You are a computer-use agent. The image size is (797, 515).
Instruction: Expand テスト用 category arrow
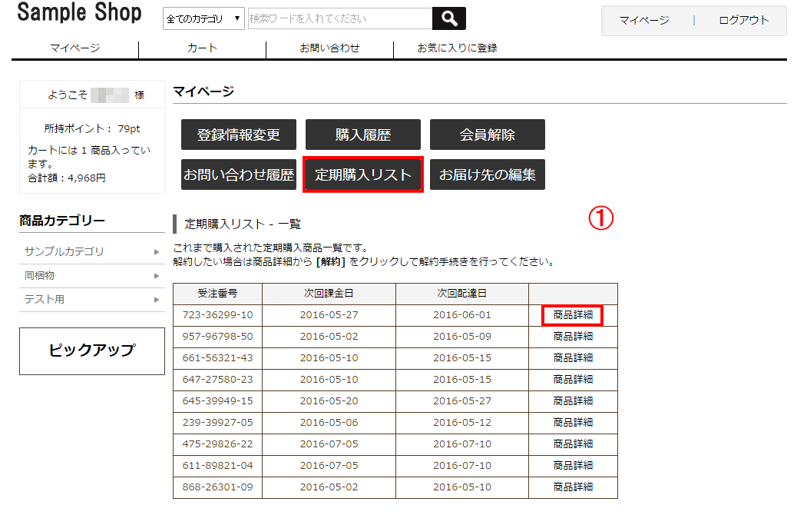[x=157, y=300]
